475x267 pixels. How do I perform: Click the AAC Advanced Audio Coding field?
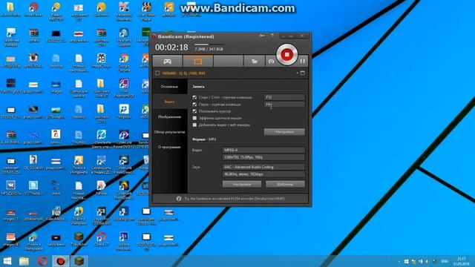coord(263,167)
